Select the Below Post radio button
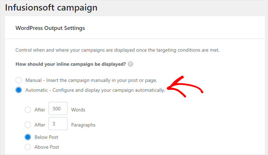The width and height of the screenshot is (268, 155). coord(28,137)
